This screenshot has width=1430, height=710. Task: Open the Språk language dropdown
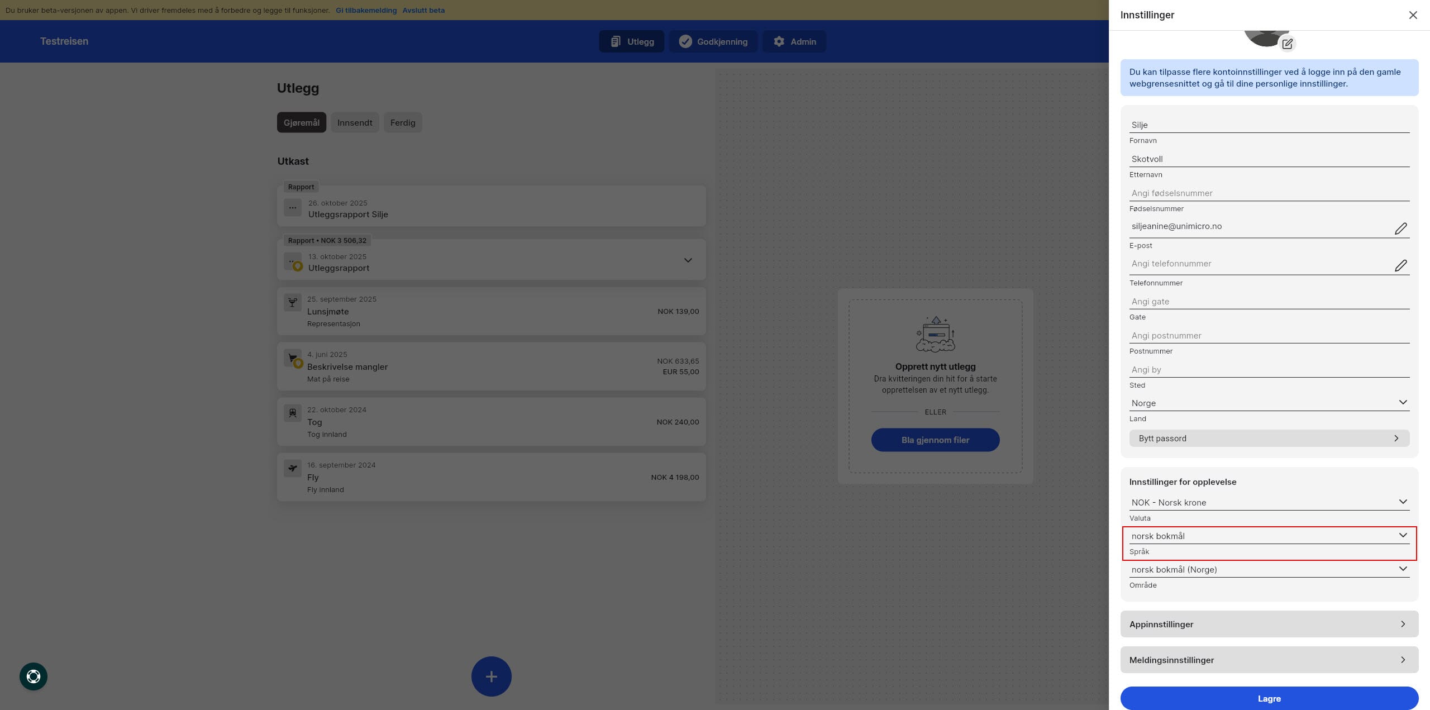(1269, 536)
